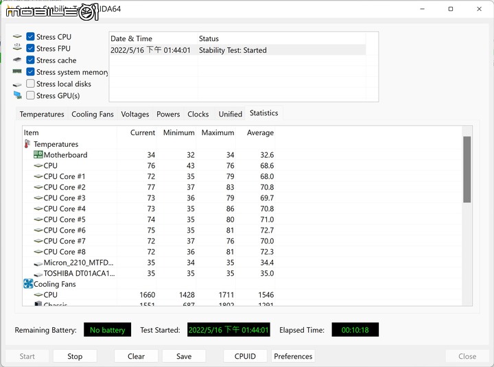494x367 pixels.
Task: Maximize the AIDA64 window
Action: tap(451, 9)
